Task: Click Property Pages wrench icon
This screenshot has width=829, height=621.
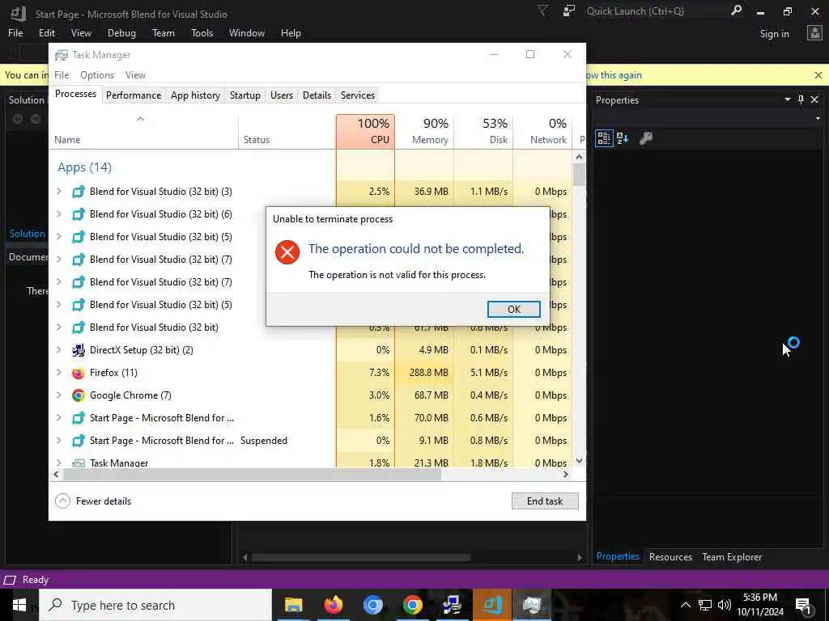Action: [646, 138]
